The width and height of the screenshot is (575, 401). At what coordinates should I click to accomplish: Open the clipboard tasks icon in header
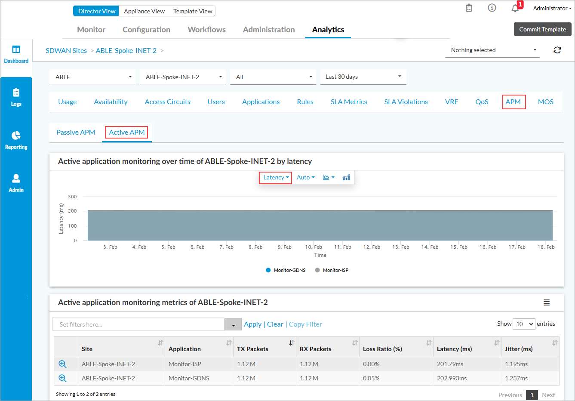click(469, 8)
